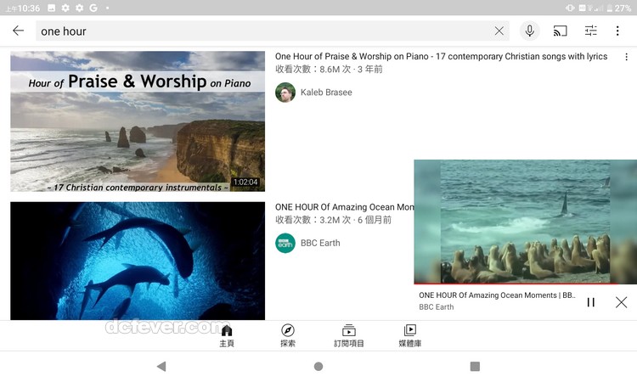Clear the search text with X icon
This screenshot has width=637, height=382.
[x=499, y=31]
